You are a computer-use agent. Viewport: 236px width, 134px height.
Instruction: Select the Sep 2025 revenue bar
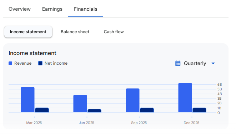pos(132,100)
